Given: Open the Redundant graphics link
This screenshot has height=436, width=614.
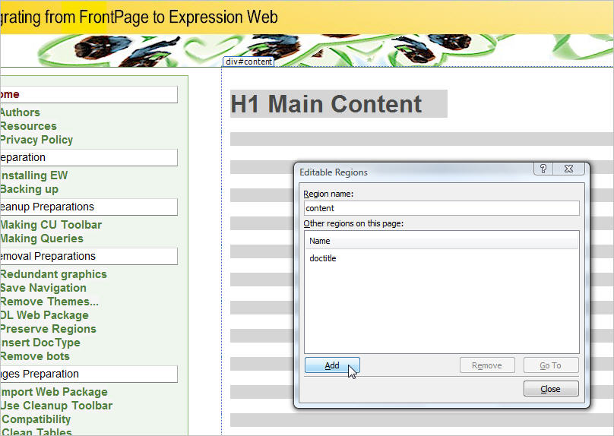Looking at the screenshot, I should coord(53,274).
